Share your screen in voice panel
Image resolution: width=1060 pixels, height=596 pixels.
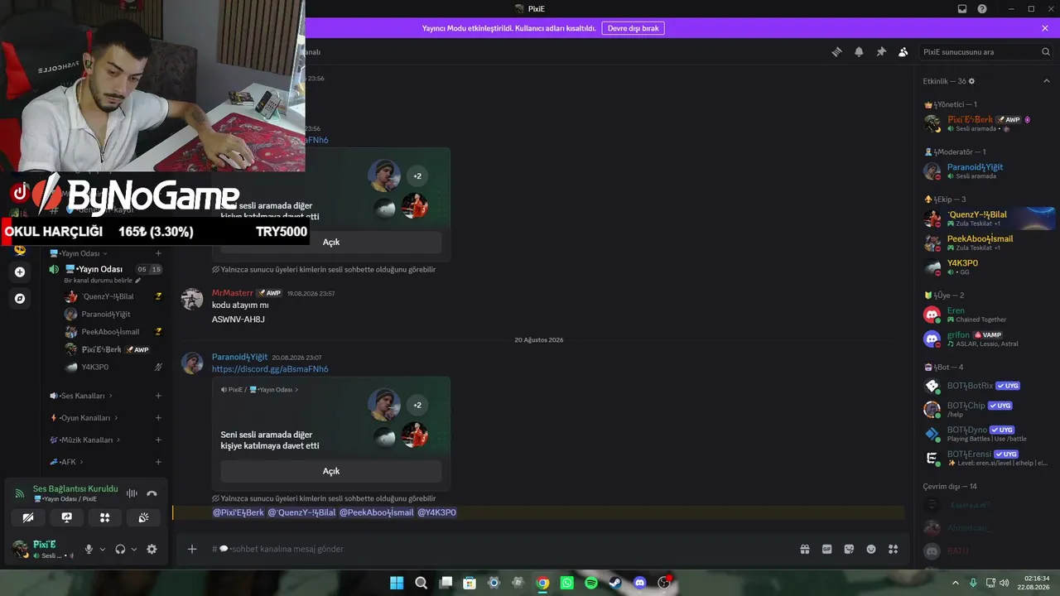click(66, 517)
